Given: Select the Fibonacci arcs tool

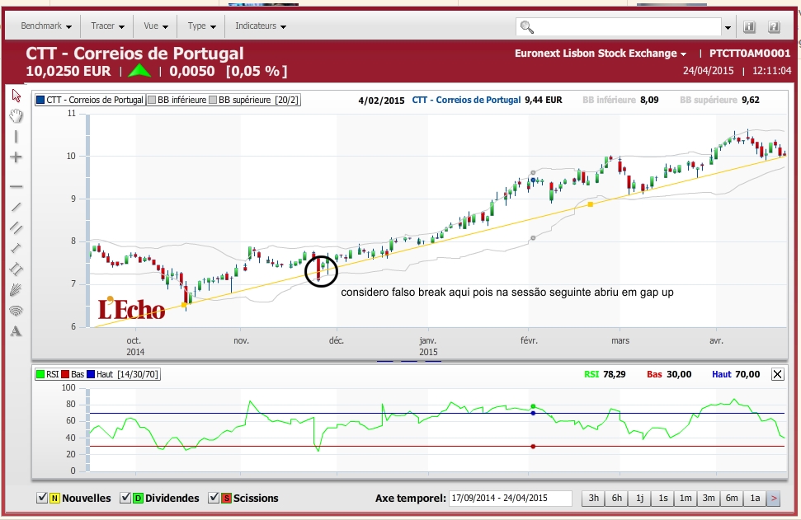Looking at the screenshot, I should pos(16,311).
